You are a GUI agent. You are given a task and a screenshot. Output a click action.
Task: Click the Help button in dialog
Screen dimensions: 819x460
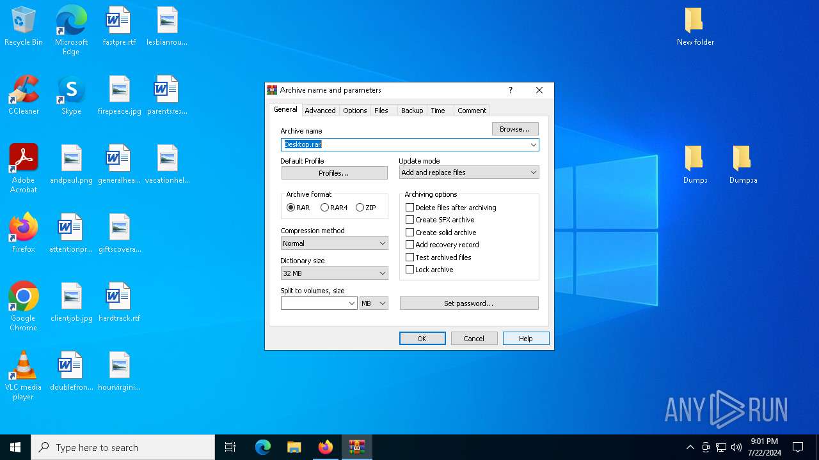pos(526,339)
